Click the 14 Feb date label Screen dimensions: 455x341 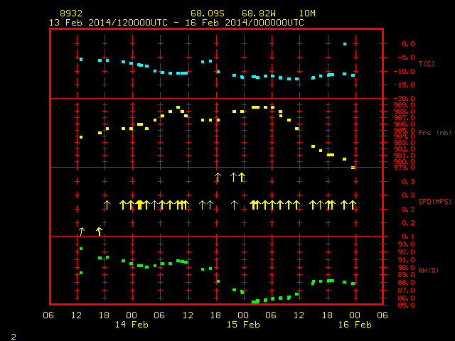[x=132, y=325]
